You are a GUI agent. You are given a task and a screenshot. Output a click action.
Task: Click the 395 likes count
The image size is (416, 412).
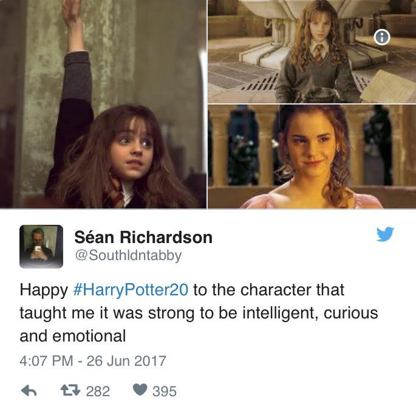point(165,391)
